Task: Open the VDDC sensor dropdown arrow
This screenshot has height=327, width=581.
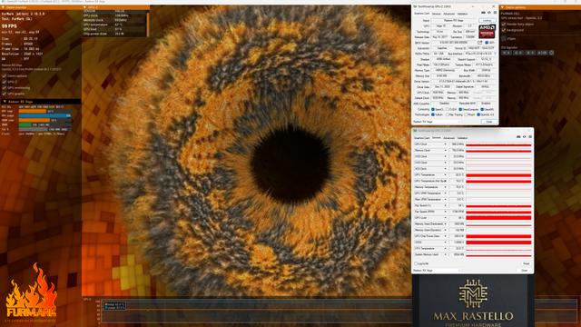Action: click(445, 243)
